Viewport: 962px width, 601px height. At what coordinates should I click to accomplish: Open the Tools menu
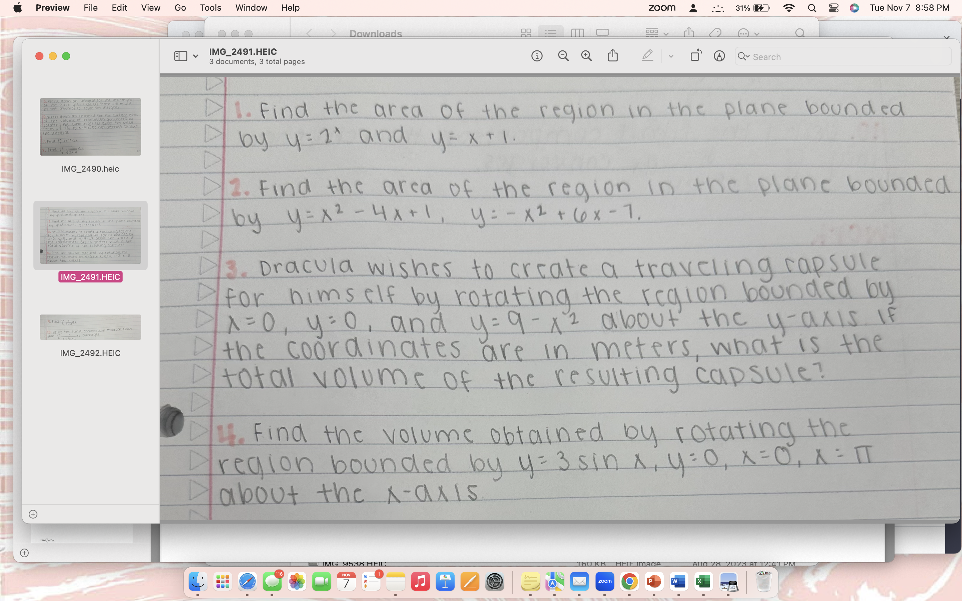(x=211, y=8)
